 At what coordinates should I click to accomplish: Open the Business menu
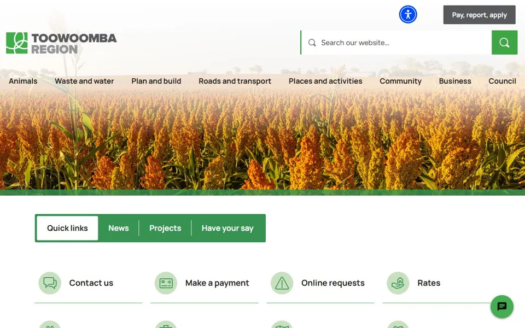tap(454, 81)
